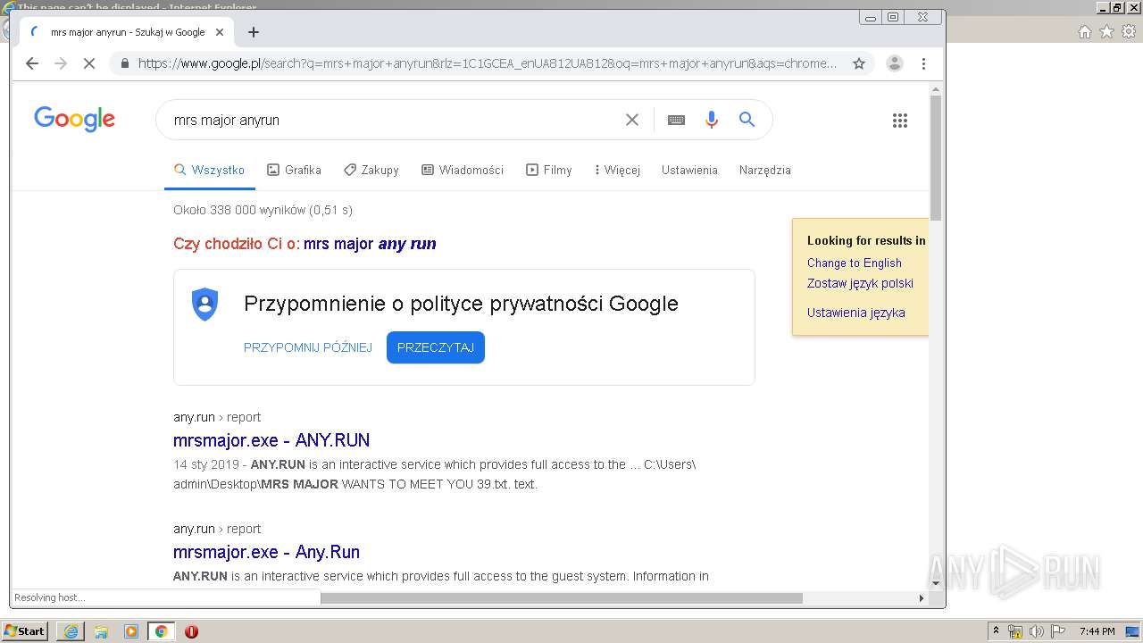The image size is (1143, 643).
Task: Open Internet Explorer favorites star
Action: 1106,32
